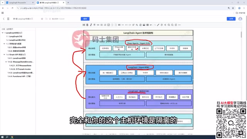247x139 pixels.
Task: Apply strikethrough from the editor toolbar
Action: [94, 25]
